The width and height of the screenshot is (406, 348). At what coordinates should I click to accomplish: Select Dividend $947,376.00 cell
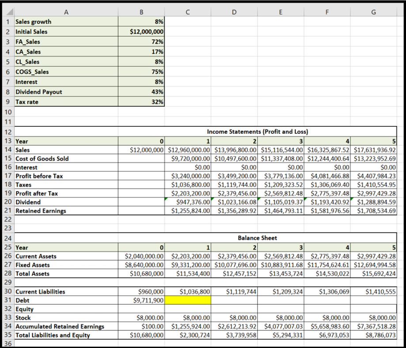click(x=188, y=202)
